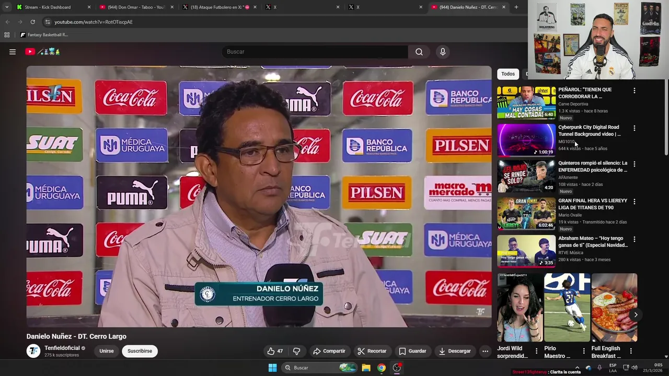The height and width of the screenshot is (376, 669).
Task: Click the Compartir share button
Action: [x=329, y=351]
